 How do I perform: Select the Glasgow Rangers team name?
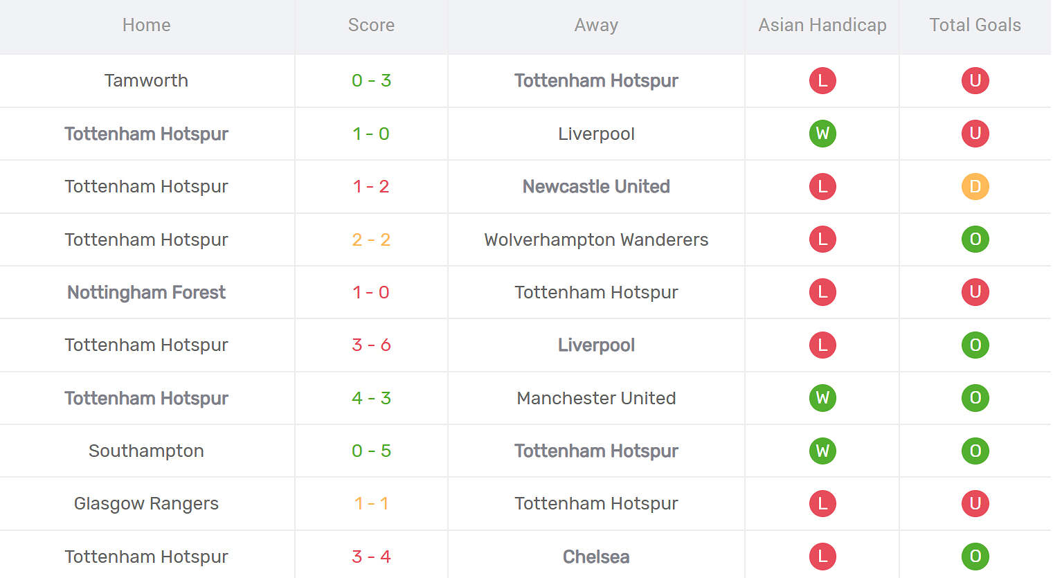(x=146, y=503)
